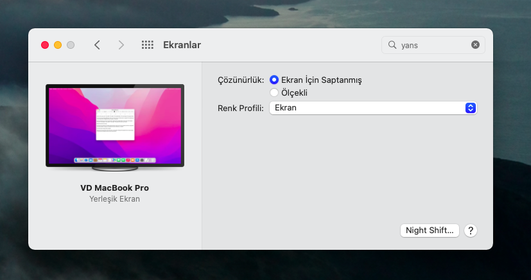Choose the "Ölçekli" resolution option
Image resolution: width=531 pixels, height=280 pixels.
pos(274,93)
